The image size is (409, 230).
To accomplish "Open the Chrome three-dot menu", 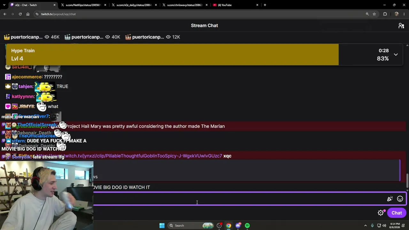I will tap(404, 14).
